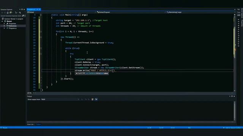Click the IntelliSense overload down arrow
This screenshot has height=136, width=243.
pyautogui.click(x=84, y=73)
